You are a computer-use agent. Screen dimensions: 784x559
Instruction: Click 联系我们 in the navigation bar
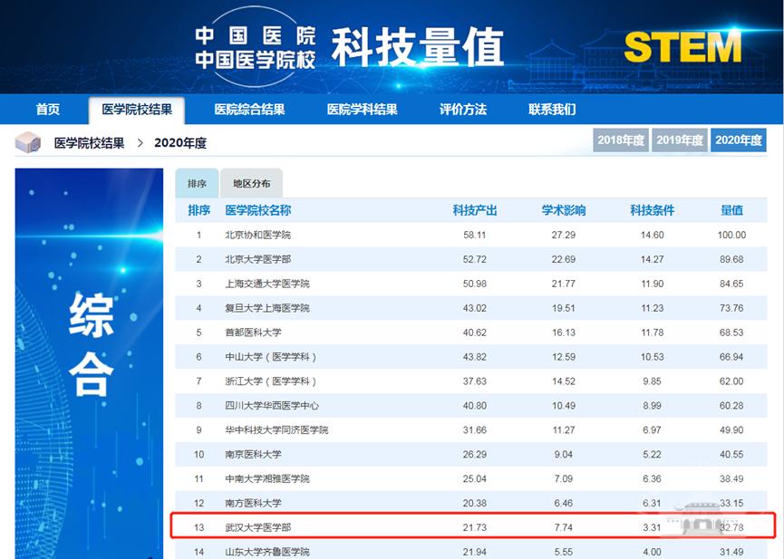(552, 110)
